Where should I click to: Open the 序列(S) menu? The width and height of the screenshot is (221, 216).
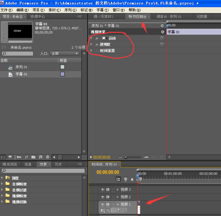(x=70, y=10)
